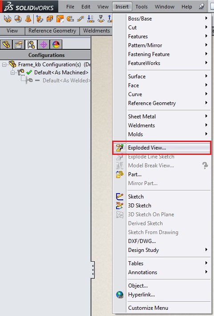Click the Cross-Break tool icon

(101, 19)
